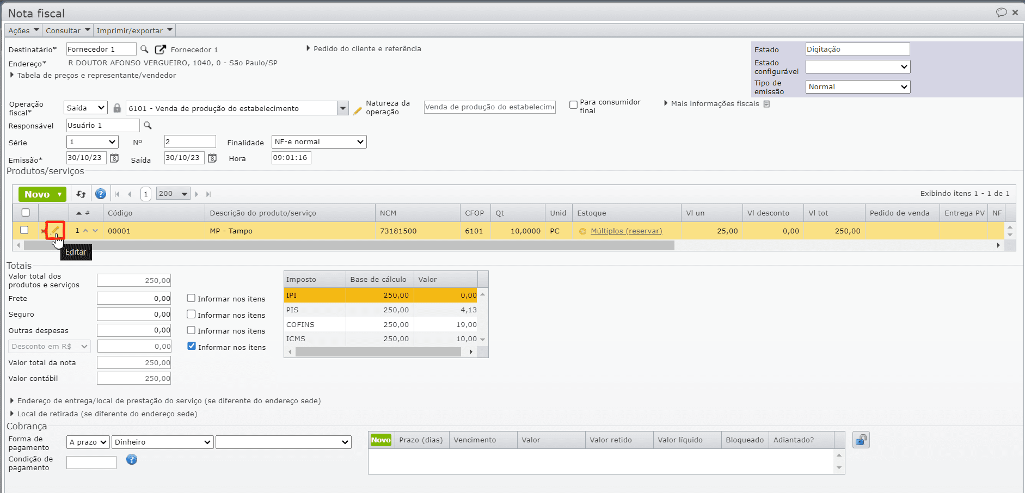This screenshot has width=1025, height=493.
Task: Click the Múltiplos (reservar) stock link
Action: point(626,231)
